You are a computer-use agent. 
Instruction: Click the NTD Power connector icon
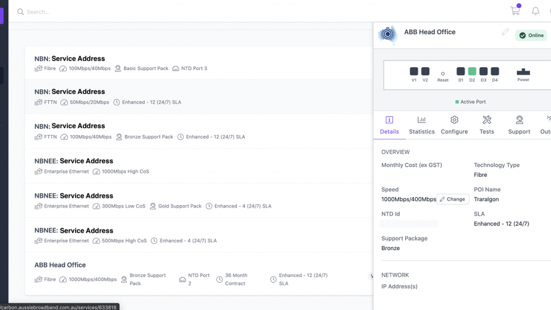(x=523, y=72)
